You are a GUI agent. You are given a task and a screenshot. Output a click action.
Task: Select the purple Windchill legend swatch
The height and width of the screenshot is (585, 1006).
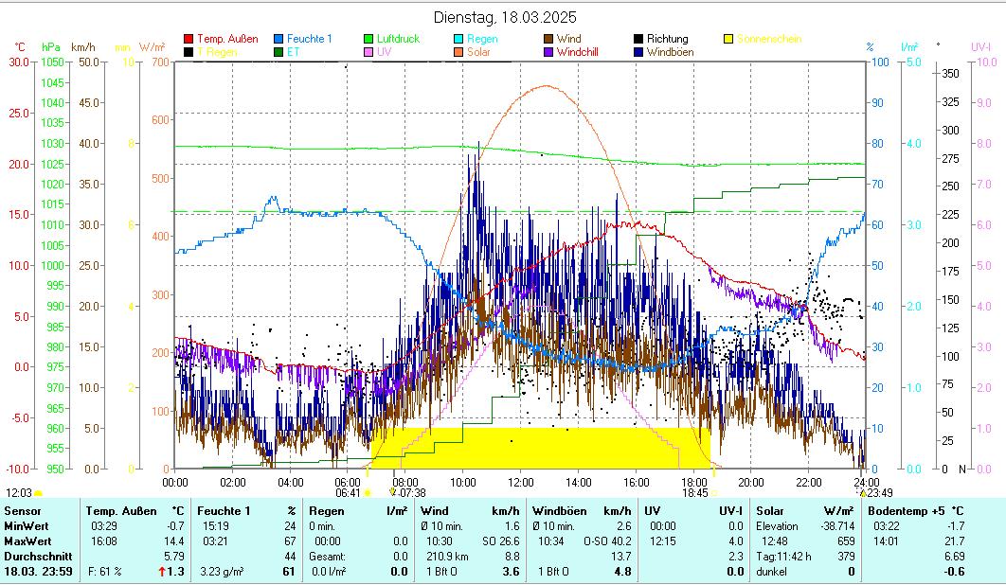click(548, 52)
